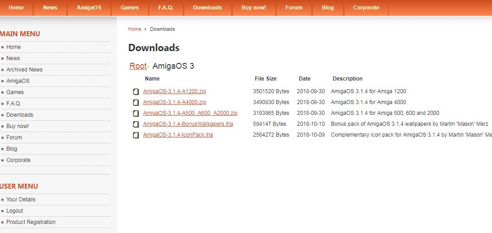Switch to Corporate in the top navigation bar
The height and width of the screenshot is (233, 492).
click(x=366, y=8)
